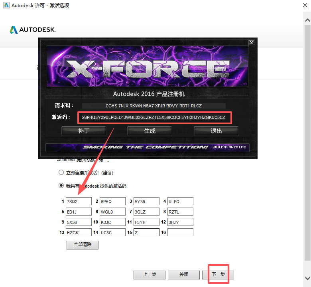Screen dimensions: 311x287
Task: Click the 全部清除 clear all button
Action: pos(82,245)
